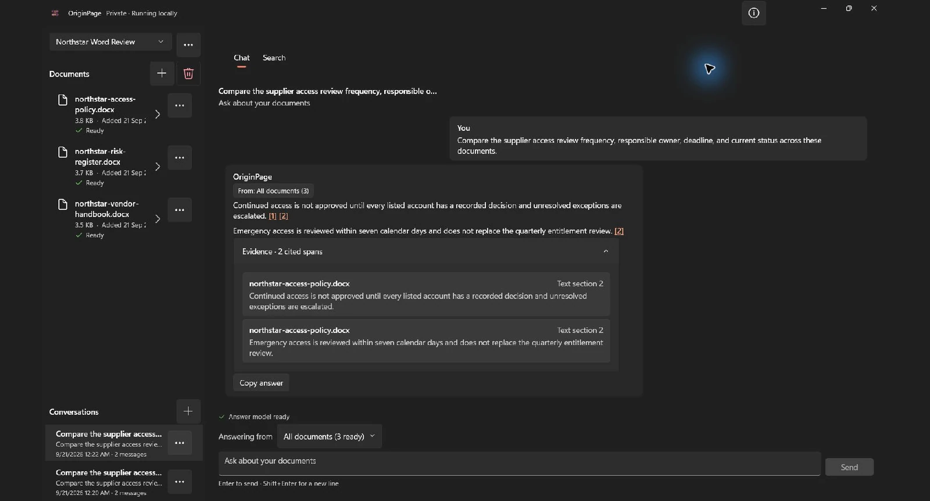Viewport: 930px width, 501px height.
Task: Open the Answering from All documents dropdown
Action: pyautogui.click(x=329, y=436)
